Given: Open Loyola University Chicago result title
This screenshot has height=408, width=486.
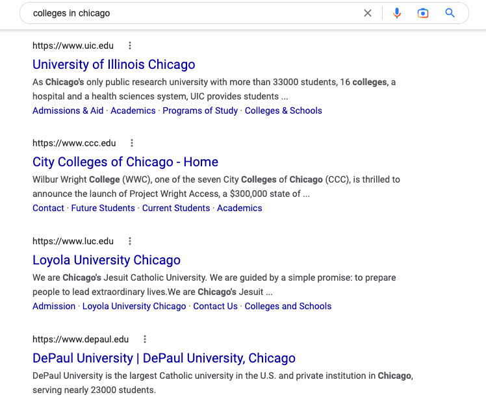Looking at the screenshot, I should pos(107,260).
